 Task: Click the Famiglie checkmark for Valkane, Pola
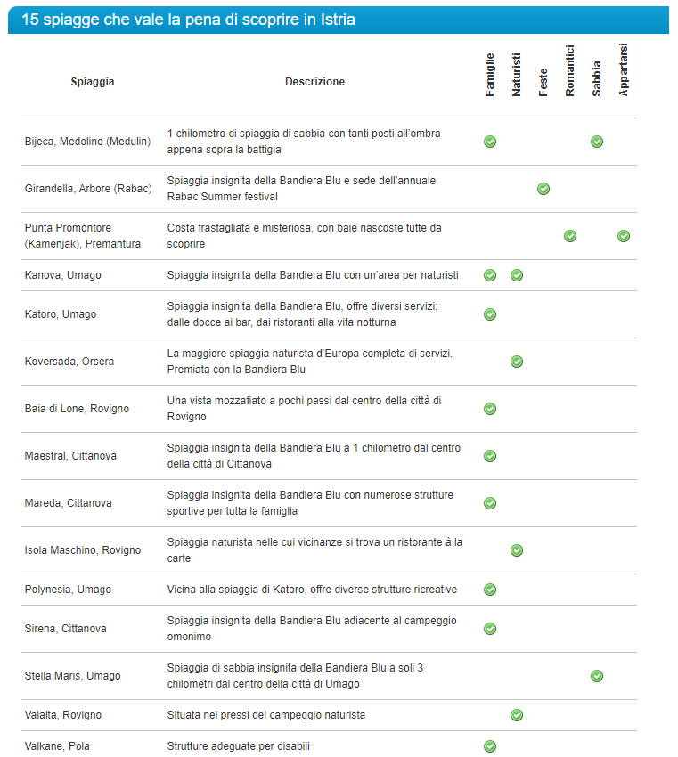click(490, 746)
